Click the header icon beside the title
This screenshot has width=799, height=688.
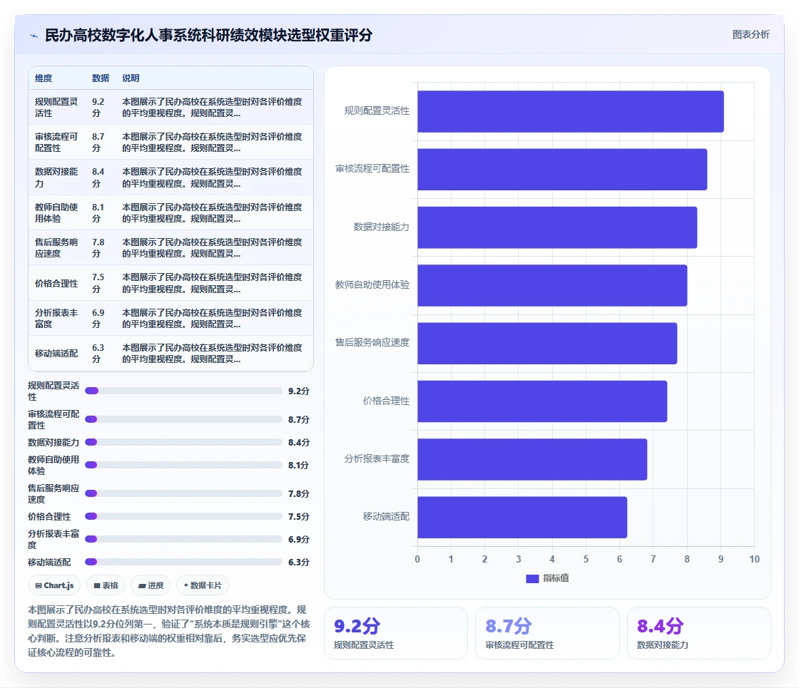(x=34, y=36)
